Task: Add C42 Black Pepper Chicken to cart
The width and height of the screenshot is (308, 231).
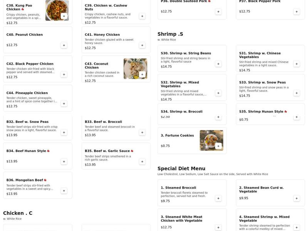Action: point(64,74)
